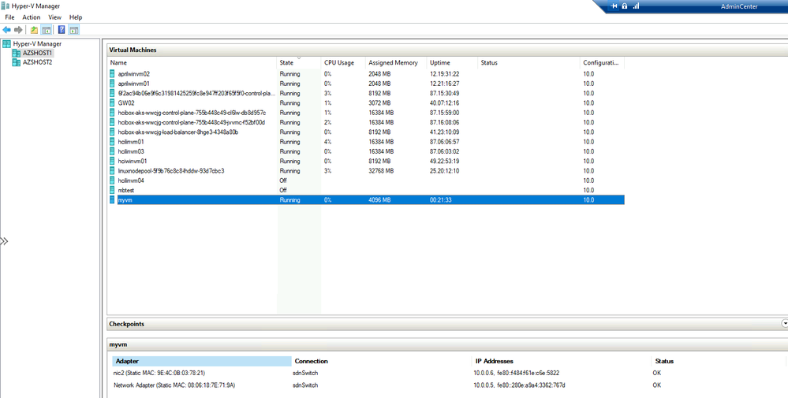Click the Up One Level folder icon

pos(34,30)
